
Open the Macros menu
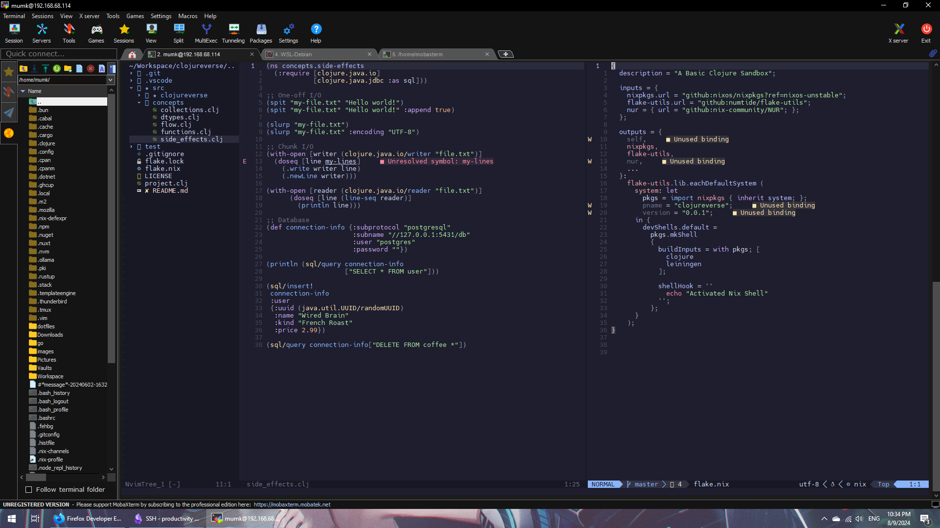click(x=188, y=16)
